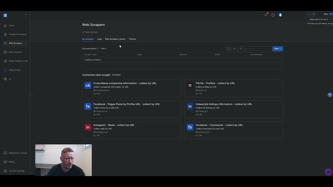Click the Crunchbase cb tile icon
Screen dimensions: 333x187
[88, 85]
